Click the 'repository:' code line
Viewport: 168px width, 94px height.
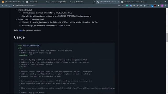26,55
